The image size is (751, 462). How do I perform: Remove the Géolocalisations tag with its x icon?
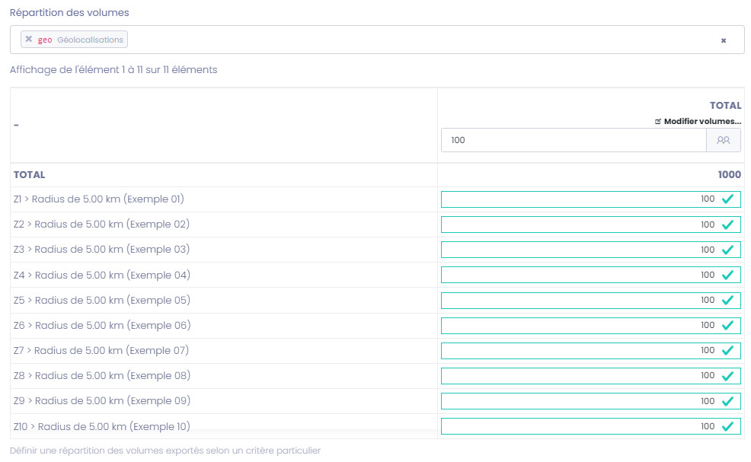pyautogui.click(x=28, y=40)
